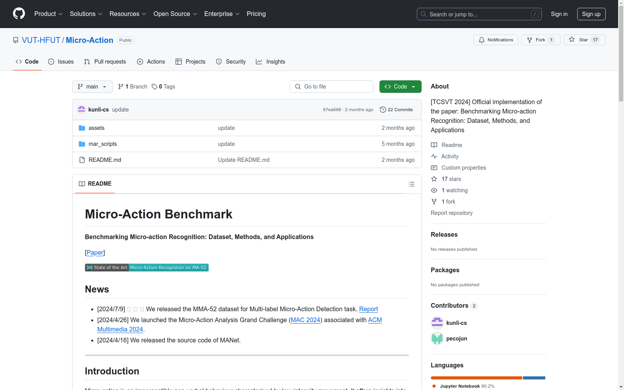Open the mar_scripts folder
This screenshot has width=624, height=390.
tap(103, 144)
